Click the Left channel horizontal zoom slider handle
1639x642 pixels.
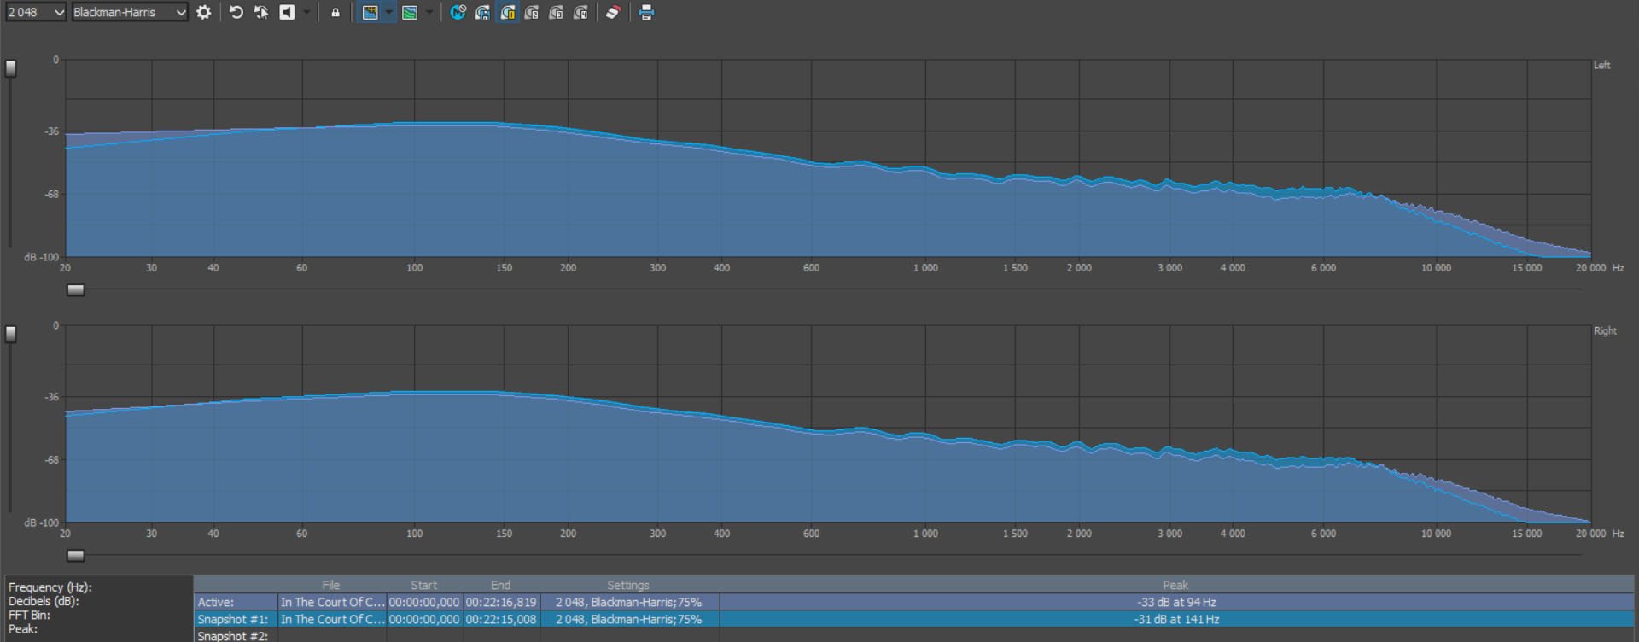tap(75, 290)
